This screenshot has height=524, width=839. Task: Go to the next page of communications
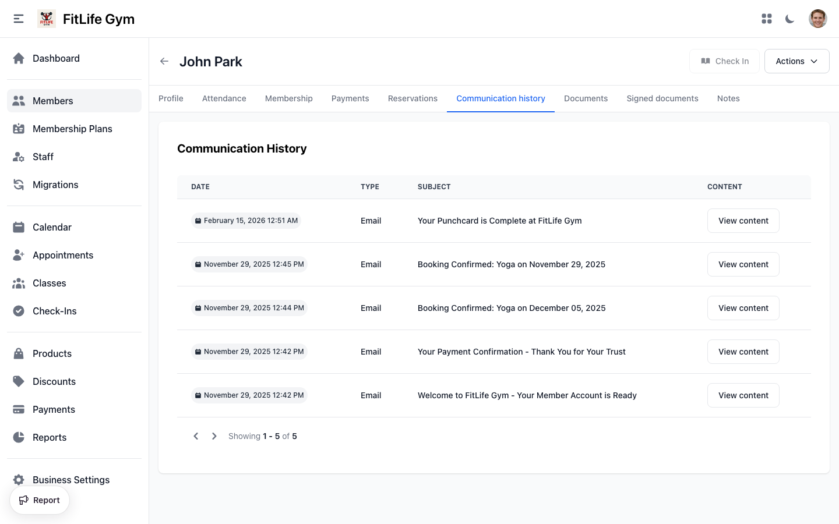(214, 436)
